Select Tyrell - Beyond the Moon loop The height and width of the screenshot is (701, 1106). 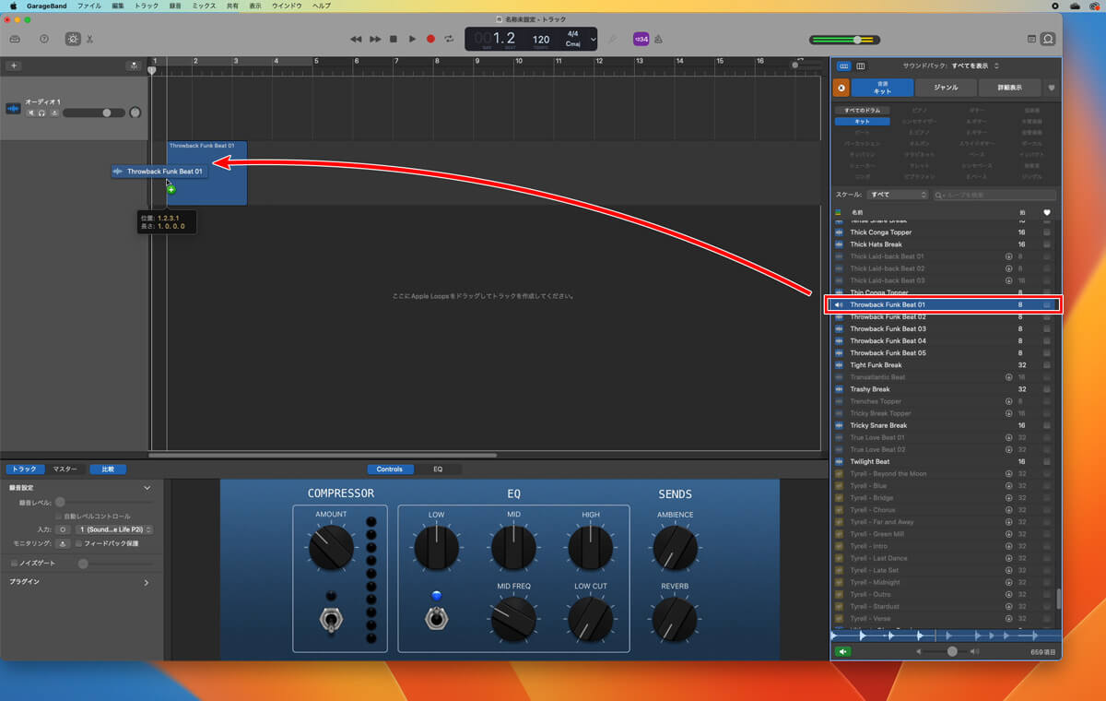[x=946, y=473]
